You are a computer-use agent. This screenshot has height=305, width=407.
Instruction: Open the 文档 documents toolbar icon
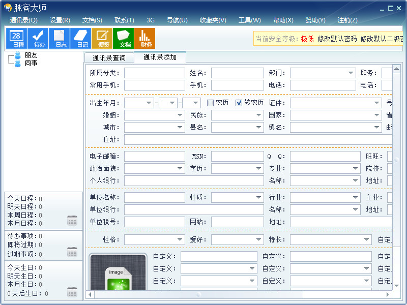click(123, 39)
